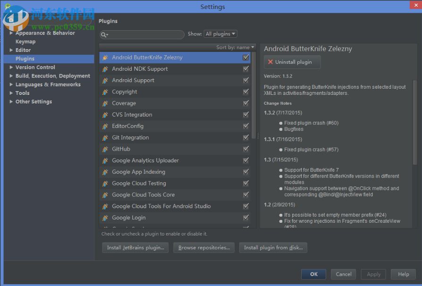Viewport: 422px width, 286px height.
Task: Click the search magnifier icon in plugin search
Action: pyautogui.click(x=104, y=35)
